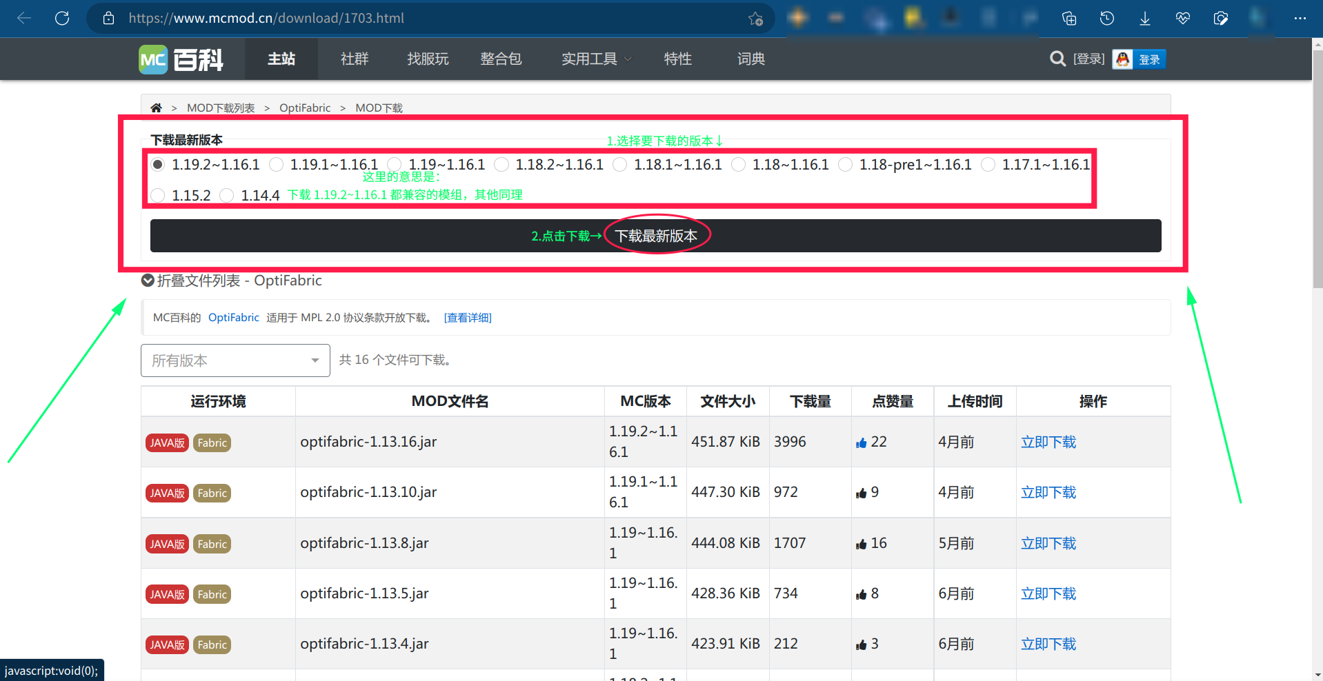Click the add to favorites star icon
Screen dimensions: 1323x681
click(x=755, y=19)
